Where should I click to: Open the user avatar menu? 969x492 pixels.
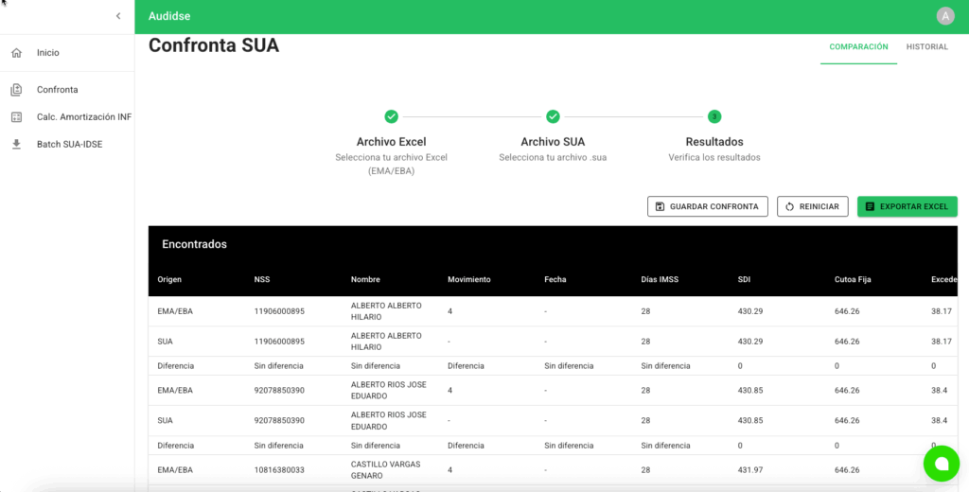[x=945, y=16]
